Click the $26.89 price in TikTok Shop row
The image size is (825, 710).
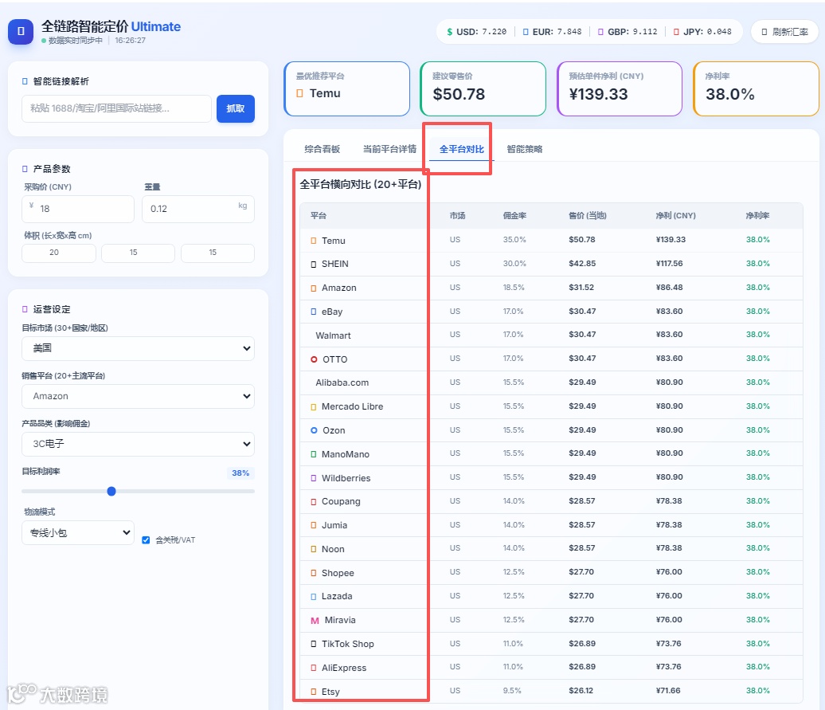click(582, 644)
